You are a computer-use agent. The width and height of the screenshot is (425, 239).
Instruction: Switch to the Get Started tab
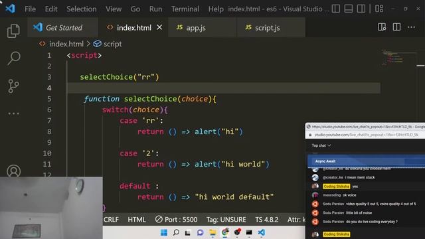[x=62, y=27]
